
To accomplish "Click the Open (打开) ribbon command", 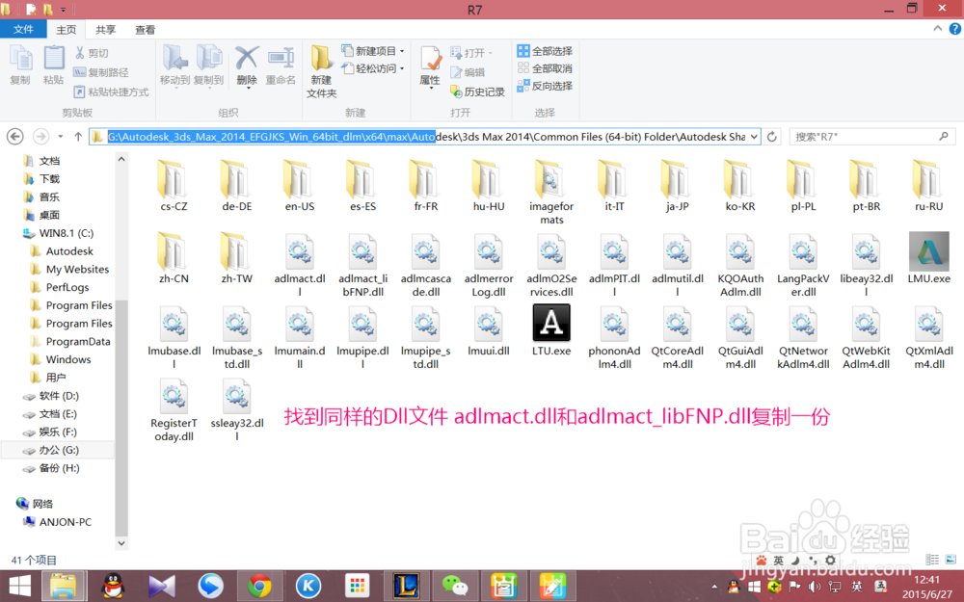I will pyautogui.click(x=471, y=53).
